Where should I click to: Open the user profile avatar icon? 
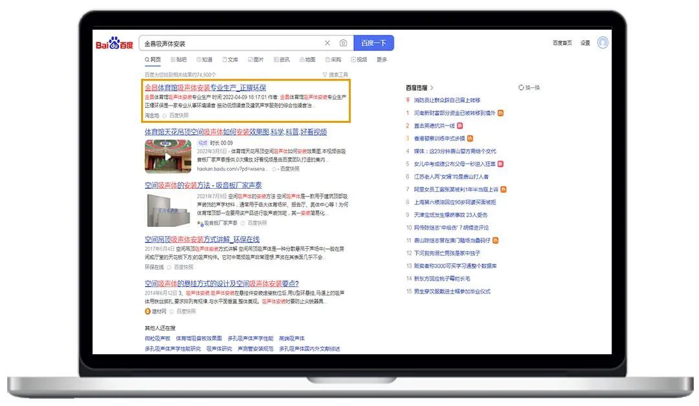603,41
